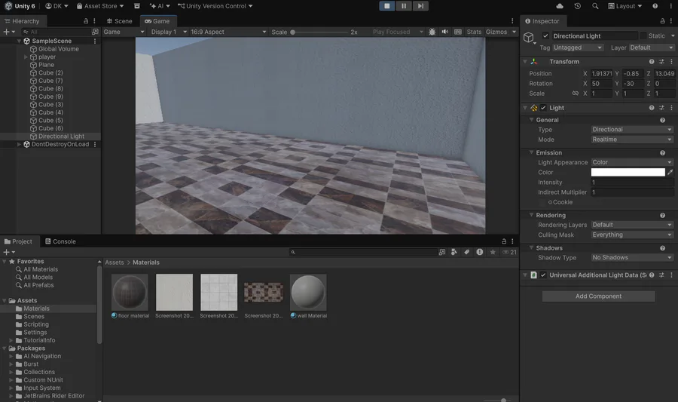
Task: Lock the Inspector panel
Action: [662, 21]
